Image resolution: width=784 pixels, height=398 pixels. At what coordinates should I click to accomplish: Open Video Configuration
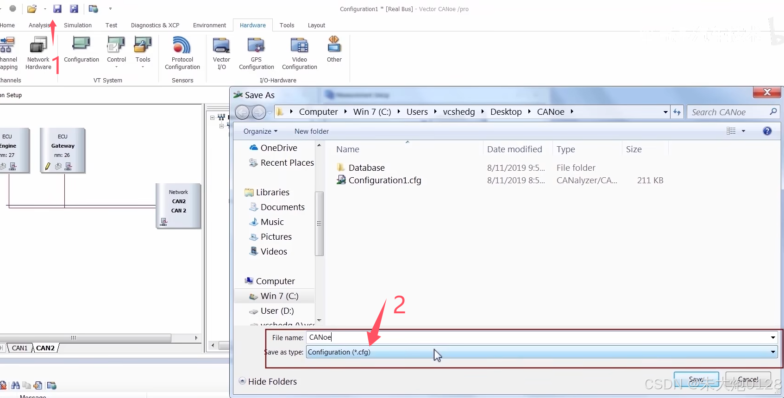[x=300, y=53]
